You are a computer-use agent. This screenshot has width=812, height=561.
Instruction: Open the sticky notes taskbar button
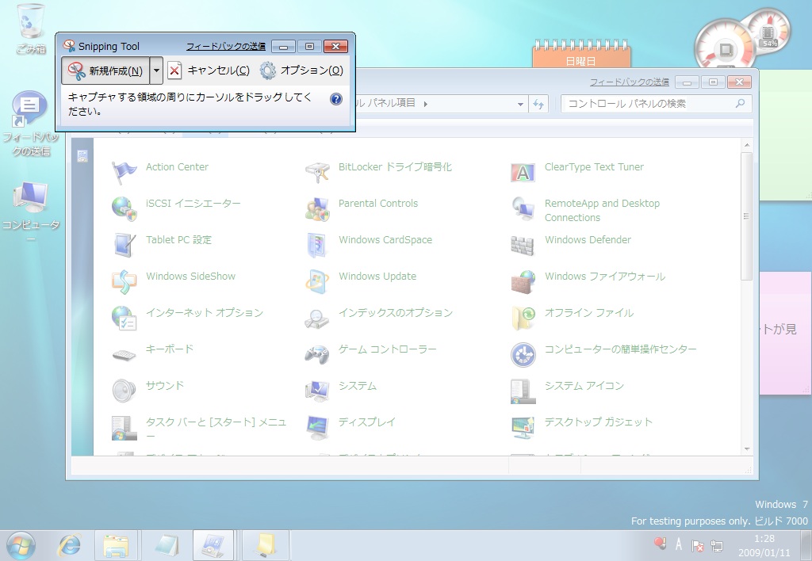click(265, 545)
